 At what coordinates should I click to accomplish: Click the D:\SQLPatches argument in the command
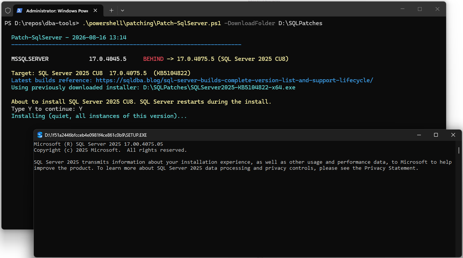[300, 23]
